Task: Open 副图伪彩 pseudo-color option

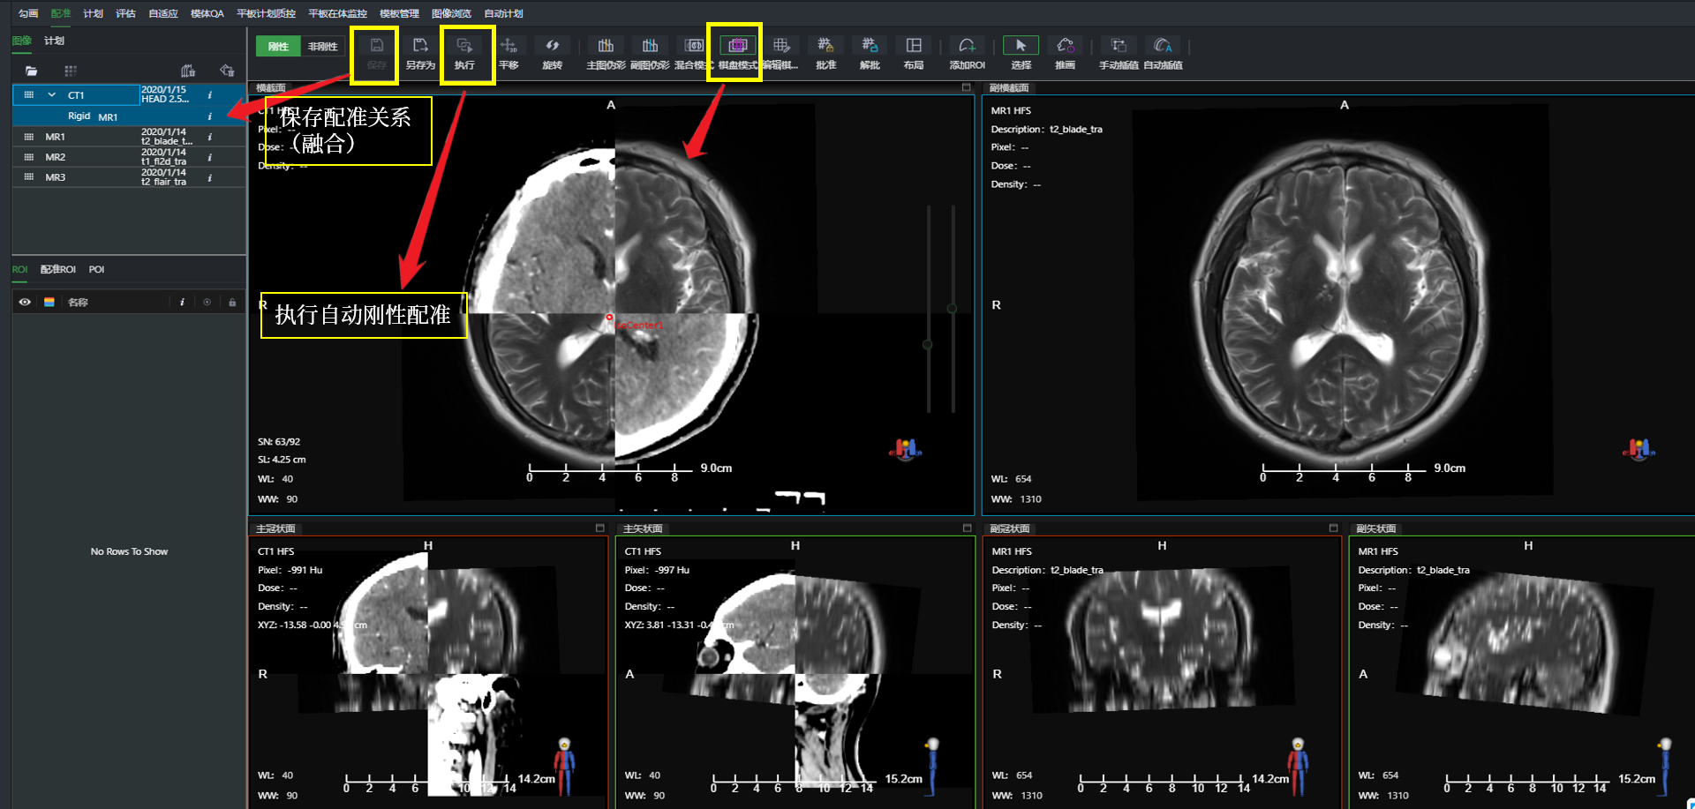Action: (x=650, y=46)
